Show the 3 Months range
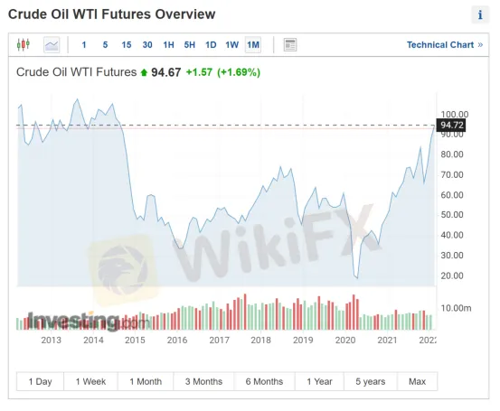This screenshot has width=500, height=411. 203,381
